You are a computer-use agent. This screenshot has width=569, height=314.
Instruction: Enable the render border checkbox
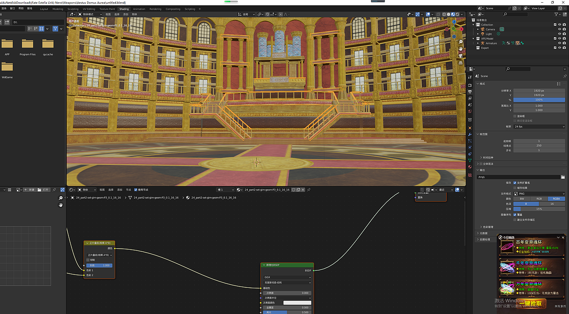tap(515, 116)
